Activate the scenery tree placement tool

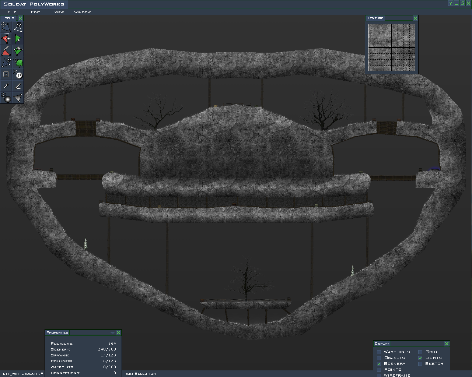click(x=18, y=62)
